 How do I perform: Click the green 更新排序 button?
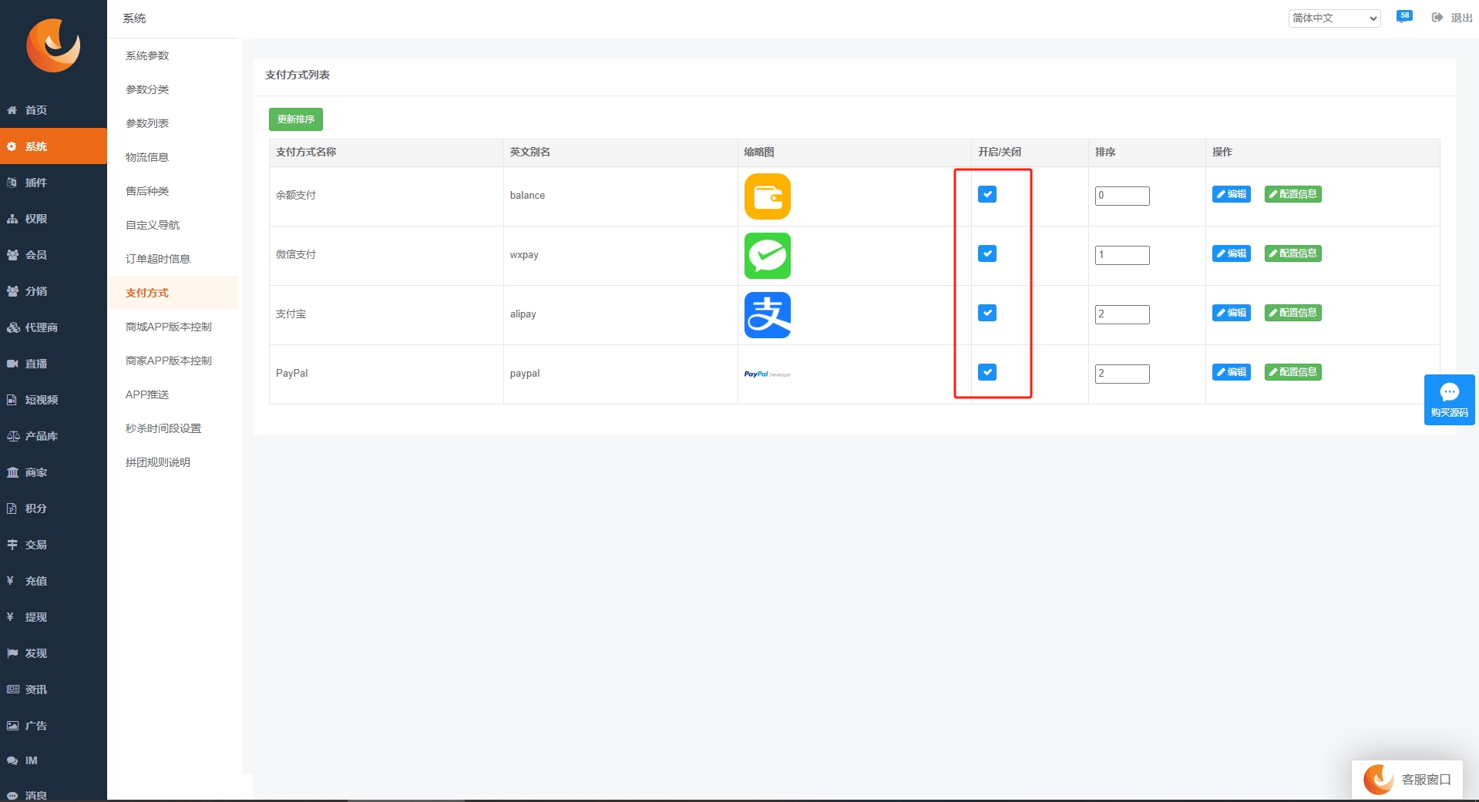(296, 119)
